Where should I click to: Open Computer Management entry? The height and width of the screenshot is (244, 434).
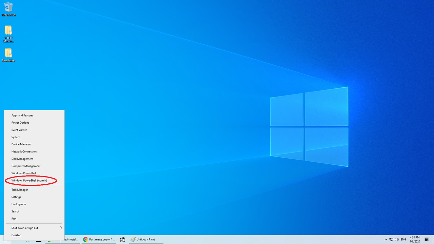coord(34,166)
